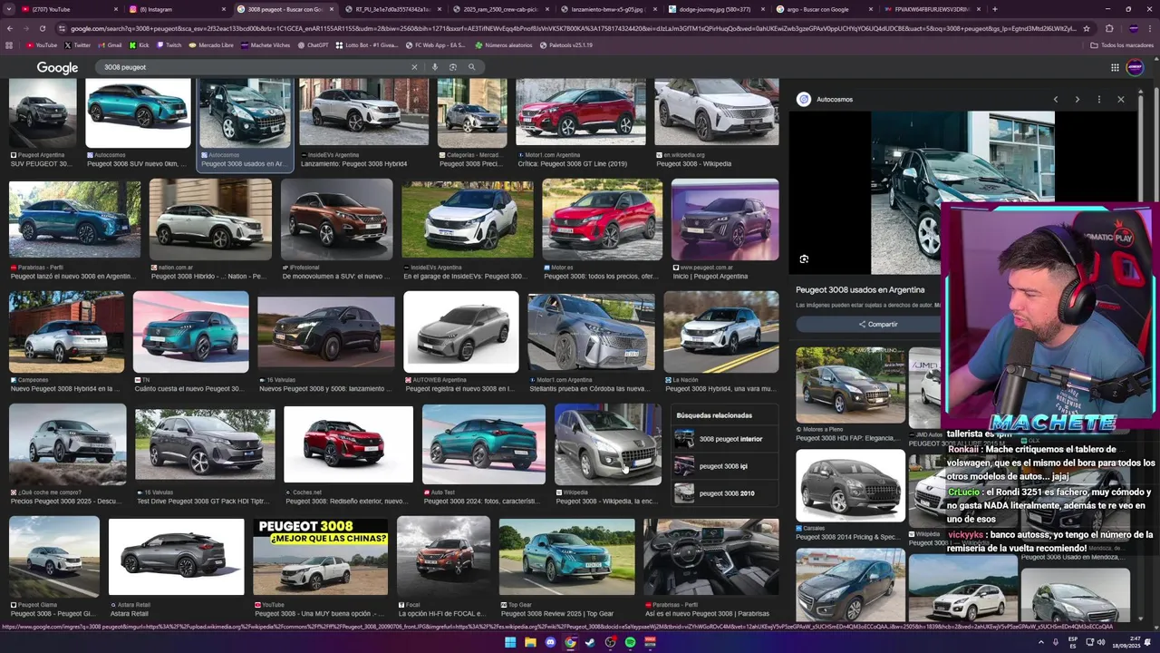Switch to the 2025_ram_2500 tab
The width and height of the screenshot is (1160, 653).
(x=499, y=9)
